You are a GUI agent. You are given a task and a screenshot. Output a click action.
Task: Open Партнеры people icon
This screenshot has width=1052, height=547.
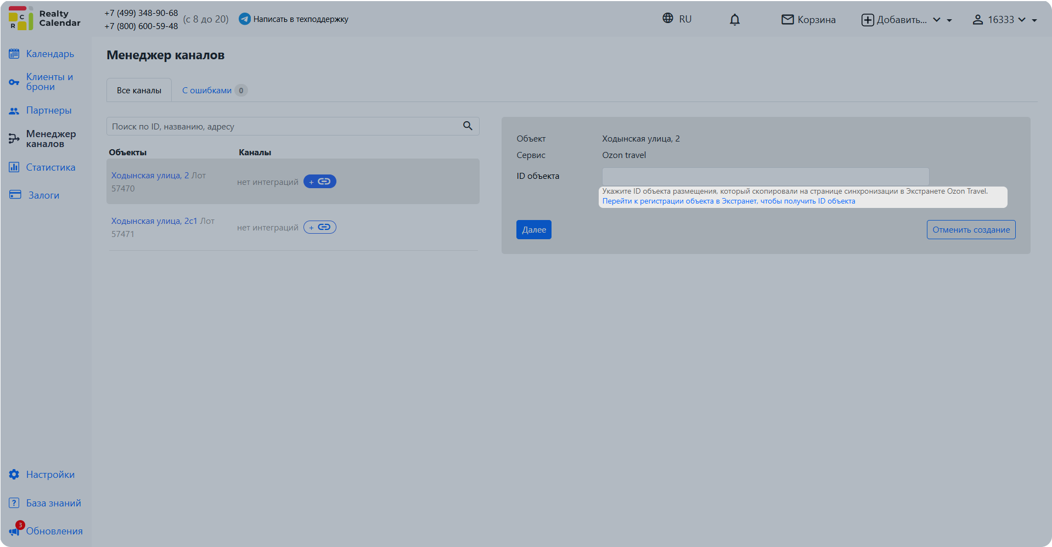[x=14, y=111]
